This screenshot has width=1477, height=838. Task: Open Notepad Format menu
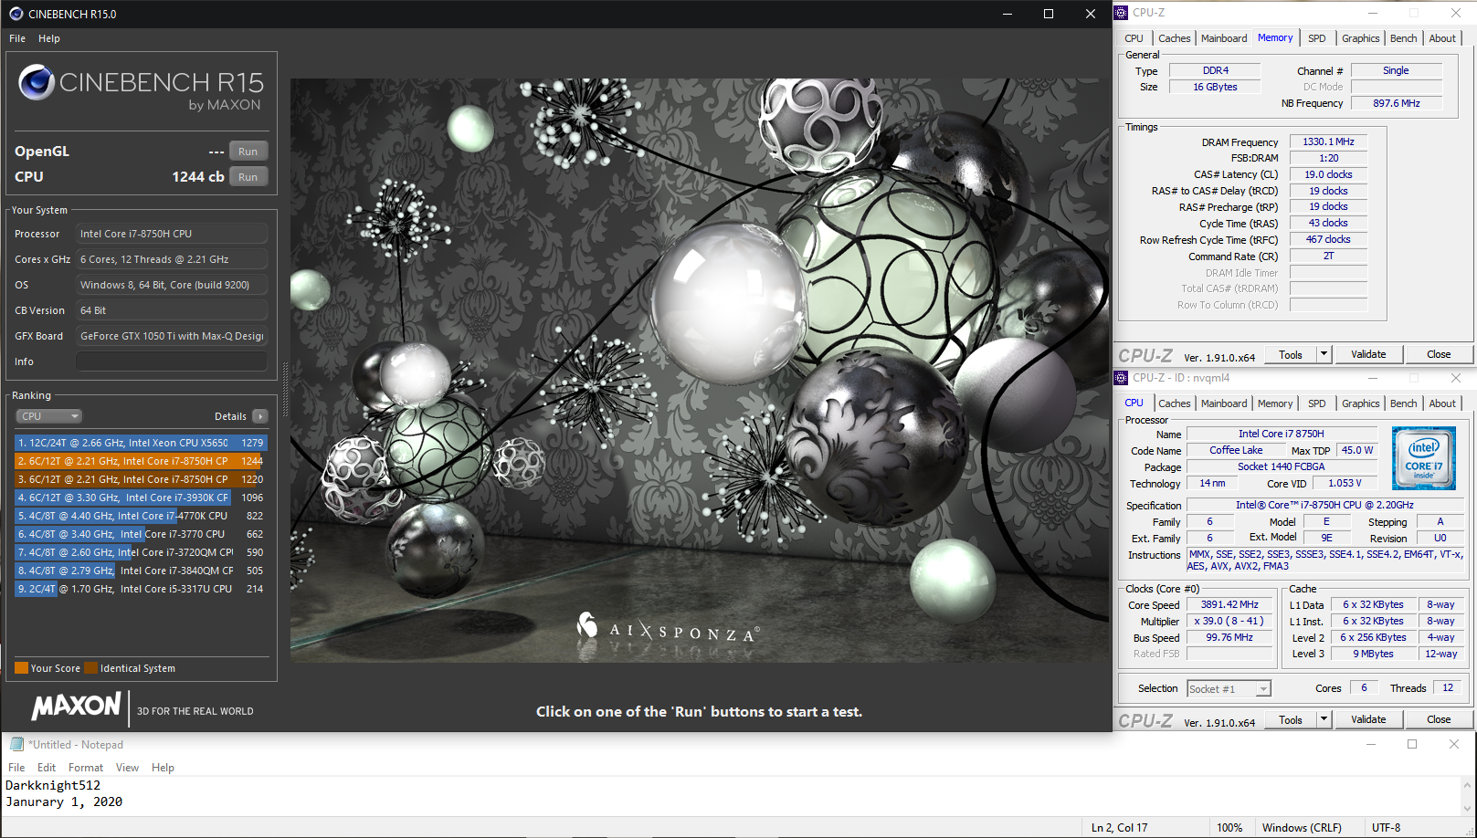point(86,768)
